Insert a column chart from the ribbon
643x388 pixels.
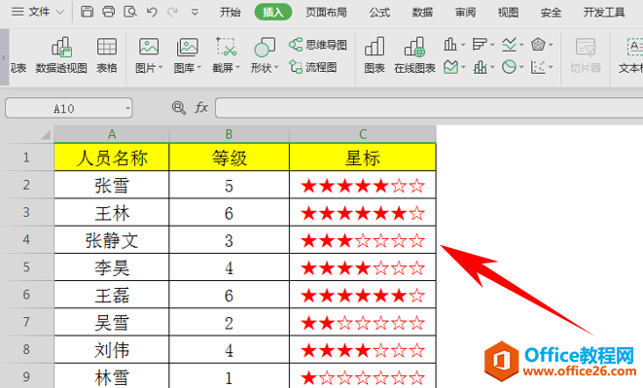click(449, 44)
